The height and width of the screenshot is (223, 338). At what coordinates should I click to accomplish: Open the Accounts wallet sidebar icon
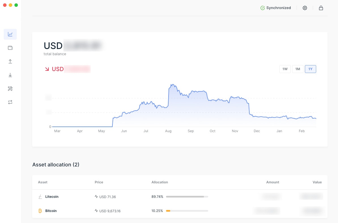[x=10, y=48]
